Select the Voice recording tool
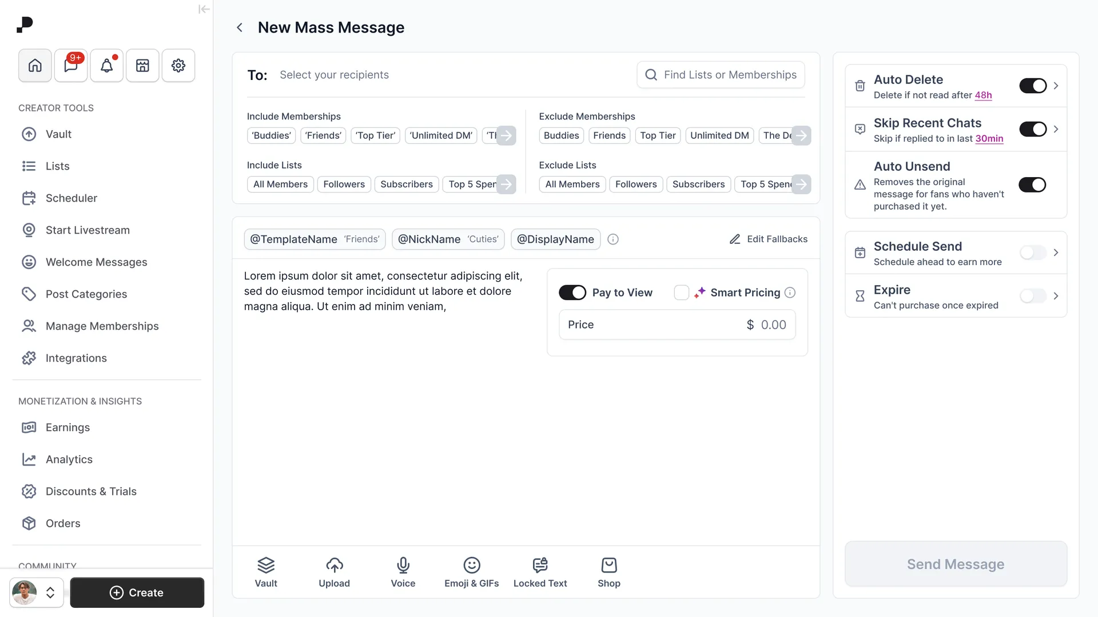The width and height of the screenshot is (1098, 617). click(403, 571)
